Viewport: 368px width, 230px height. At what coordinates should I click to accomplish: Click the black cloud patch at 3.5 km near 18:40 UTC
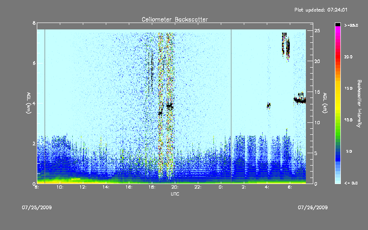(x=160, y=113)
